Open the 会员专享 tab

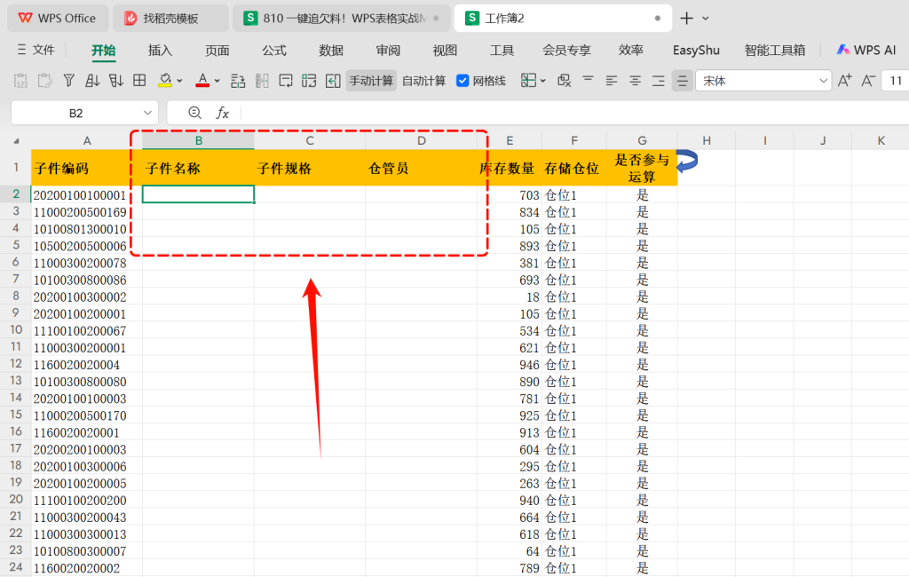pyautogui.click(x=566, y=51)
